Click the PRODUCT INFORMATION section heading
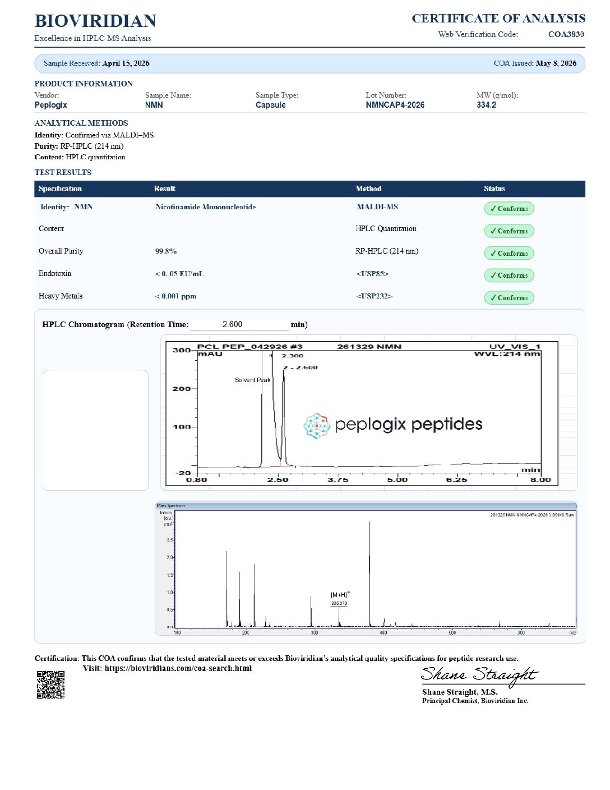Viewport: 610px width, 790px height. click(x=84, y=84)
